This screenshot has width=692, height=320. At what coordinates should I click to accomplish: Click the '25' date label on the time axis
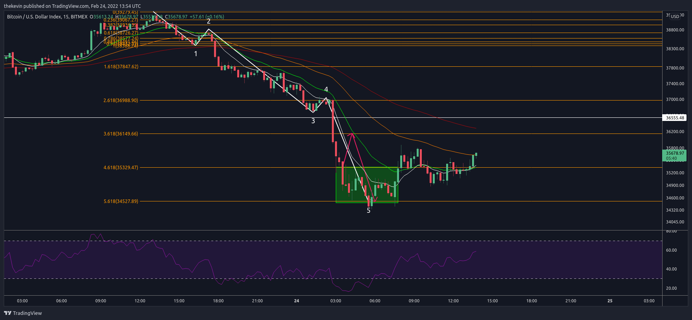[x=610, y=301]
